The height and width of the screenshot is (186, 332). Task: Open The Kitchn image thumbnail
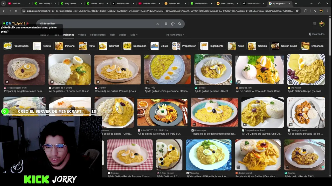click(306, 69)
